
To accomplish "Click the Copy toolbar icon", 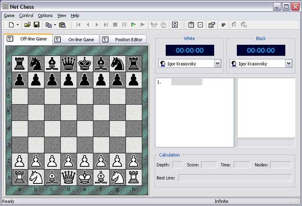I will (48, 25).
